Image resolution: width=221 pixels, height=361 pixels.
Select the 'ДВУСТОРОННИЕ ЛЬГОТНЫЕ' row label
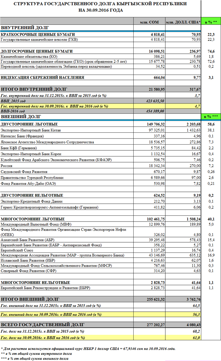tap(29, 124)
